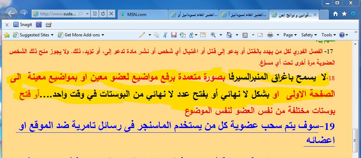Open the Snagit capture profile icon
Viewport: 361px width, 158px height.
click(39, 25)
